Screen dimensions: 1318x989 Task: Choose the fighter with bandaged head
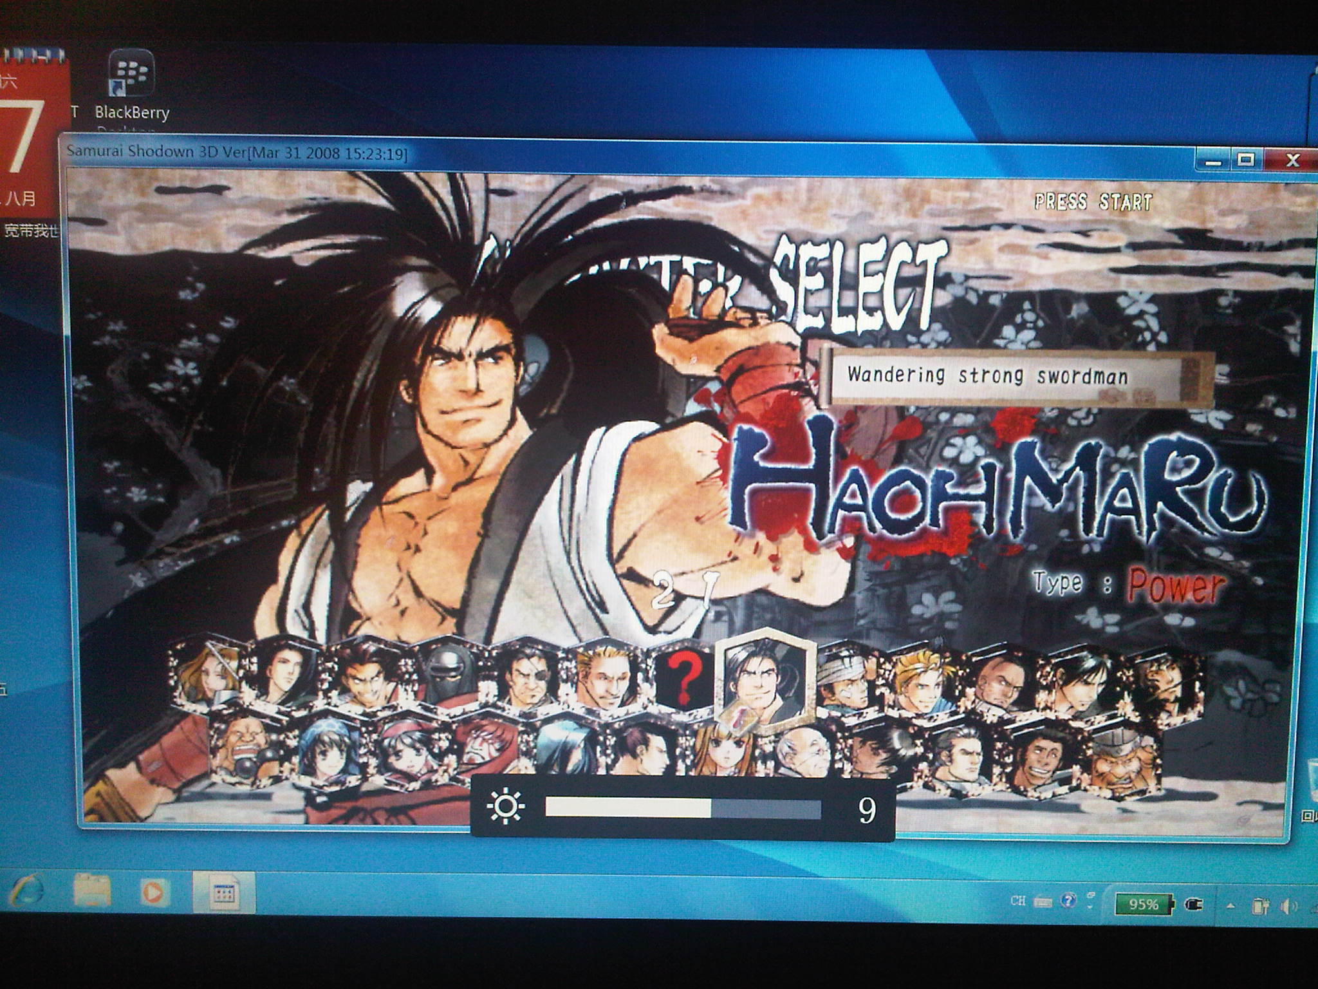pos(847,679)
